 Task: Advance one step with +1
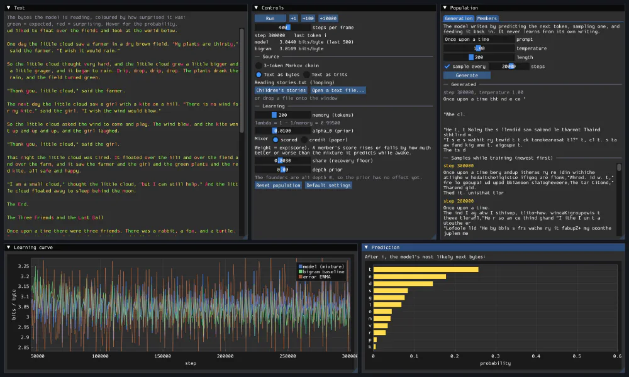(293, 18)
